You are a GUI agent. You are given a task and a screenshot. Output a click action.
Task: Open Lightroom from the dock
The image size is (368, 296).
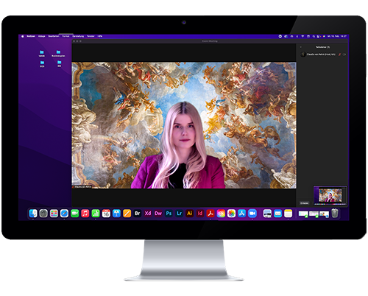(179, 214)
